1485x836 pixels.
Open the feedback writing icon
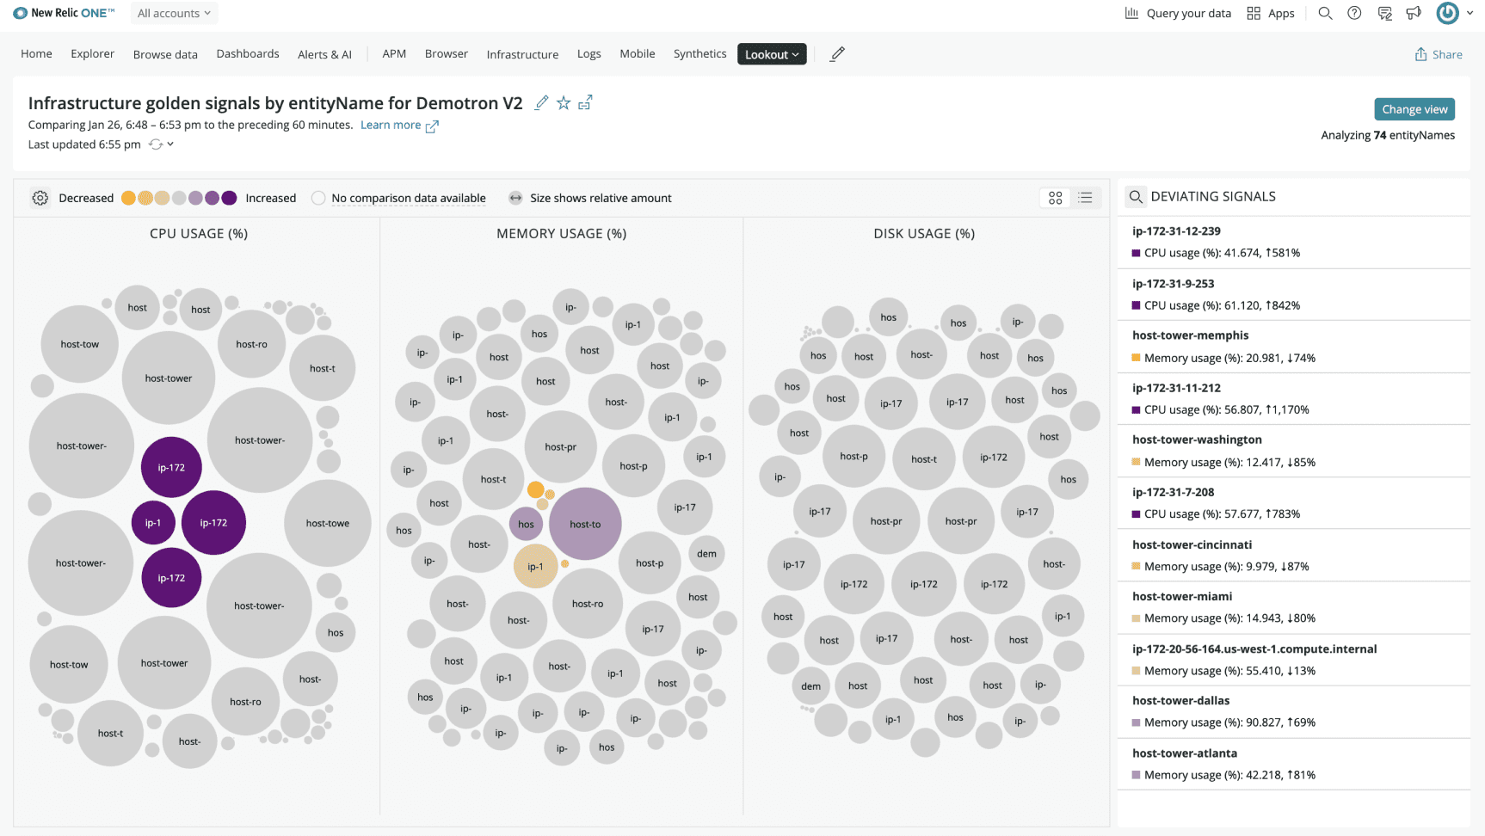pos(1384,13)
